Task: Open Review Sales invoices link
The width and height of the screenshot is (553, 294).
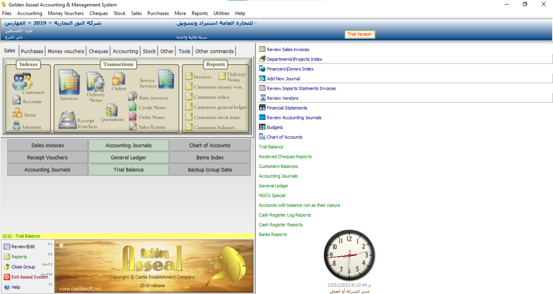Action: [x=288, y=50]
